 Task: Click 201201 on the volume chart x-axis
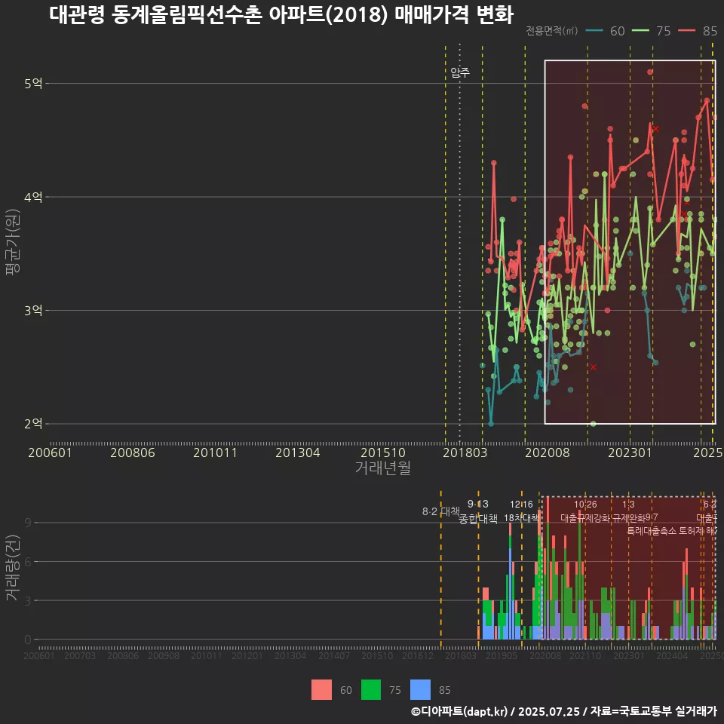point(247,655)
